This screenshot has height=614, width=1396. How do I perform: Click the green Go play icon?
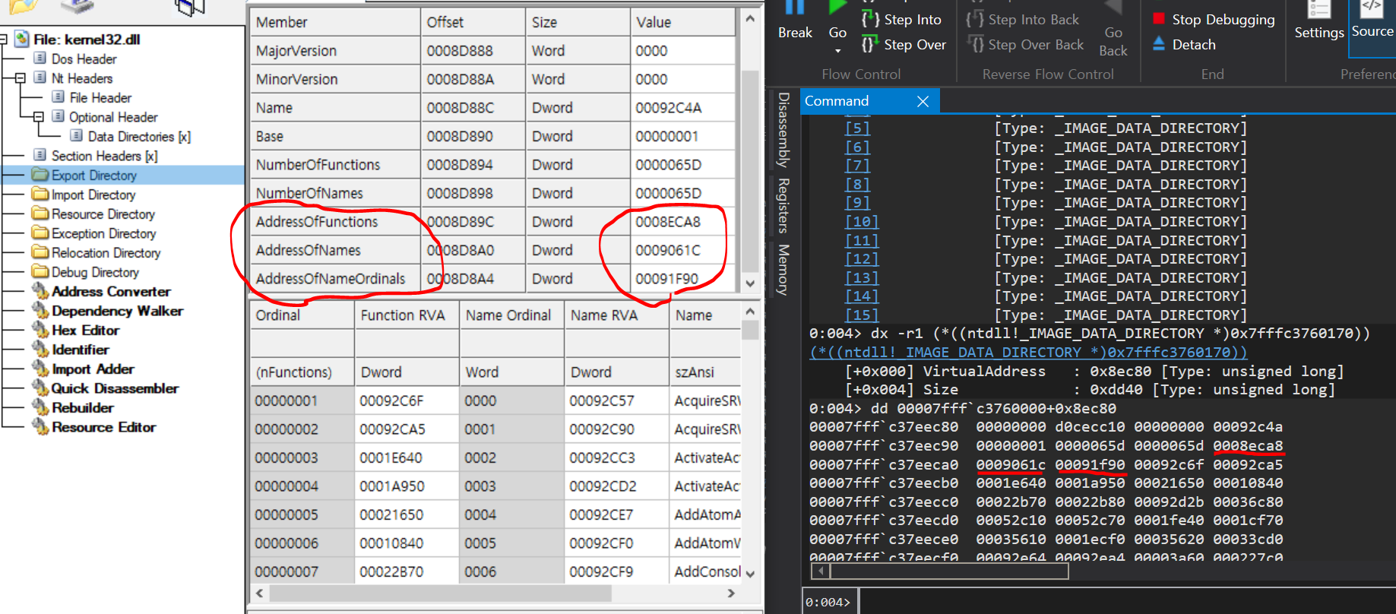click(837, 8)
